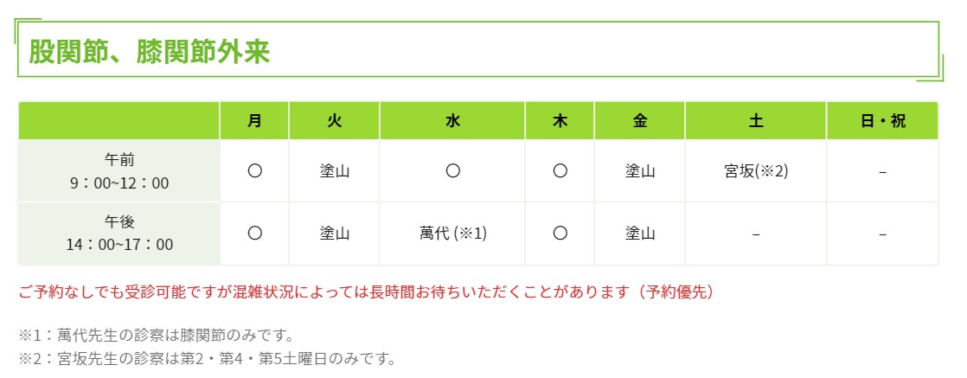Select the 土 column header
The width and height of the screenshot is (967, 378).
pos(756,122)
